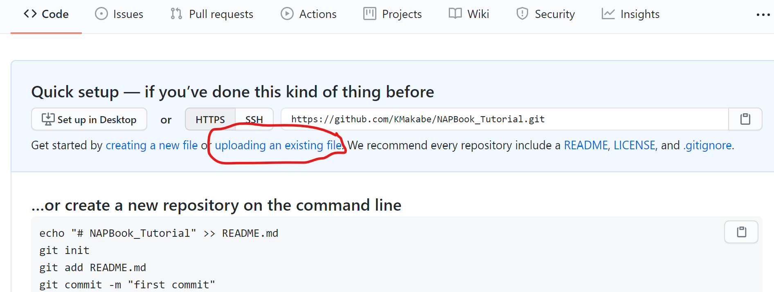Click the Set up in Desktop button
774x292 pixels.
[x=89, y=119]
